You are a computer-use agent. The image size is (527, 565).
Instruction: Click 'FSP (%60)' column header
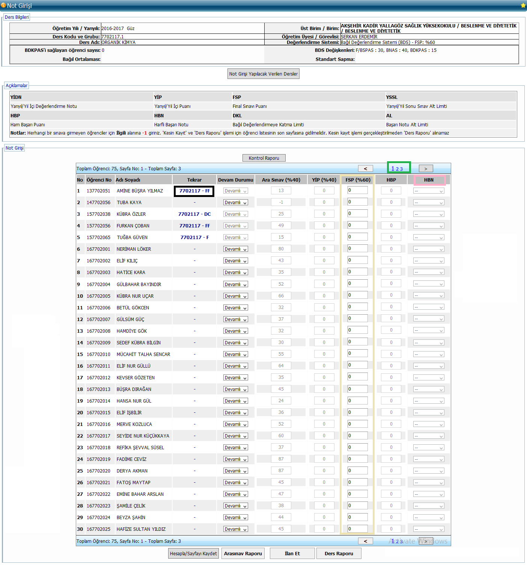pos(358,180)
